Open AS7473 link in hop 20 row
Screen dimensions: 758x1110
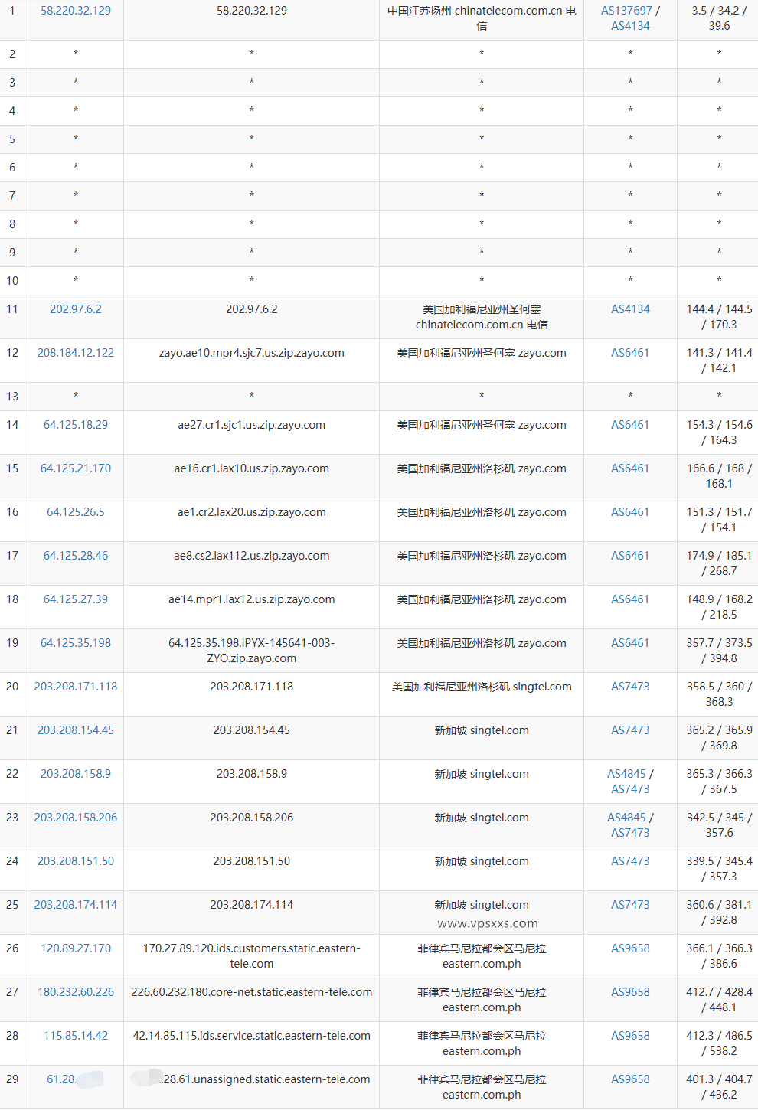tap(630, 687)
